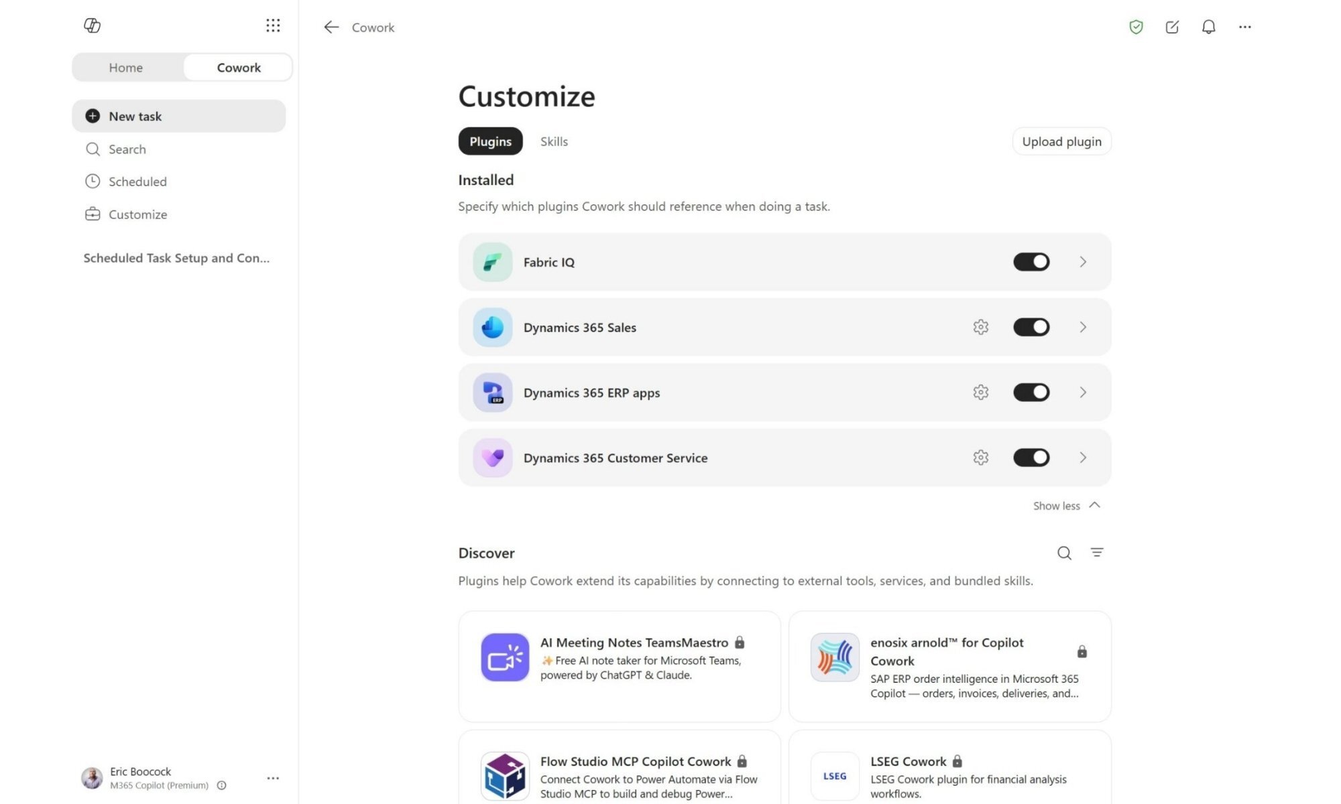This screenshot has width=1341, height=804.
Task: Click the Copilot logo icon
Action: 92,25
